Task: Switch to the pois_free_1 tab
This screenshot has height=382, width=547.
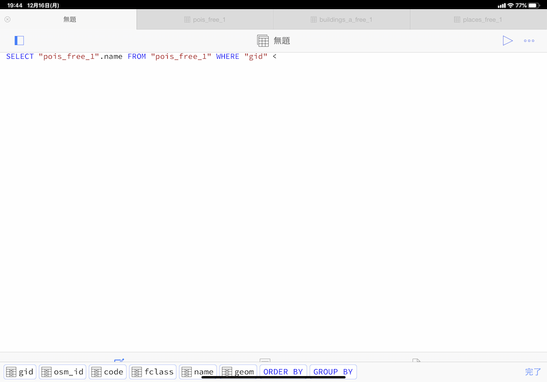Action: pyautogui.click(x=205, y=19)
